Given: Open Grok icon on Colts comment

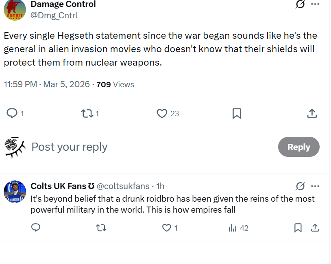Looking at the screenshot, I should (301, 186).
